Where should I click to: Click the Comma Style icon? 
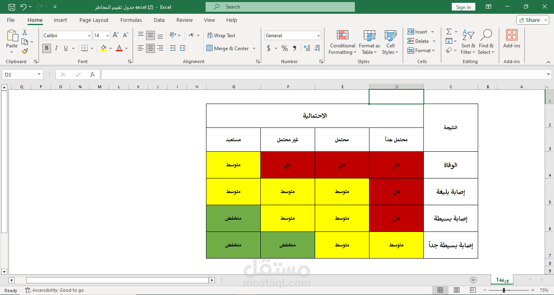click(x=294, y=48)
